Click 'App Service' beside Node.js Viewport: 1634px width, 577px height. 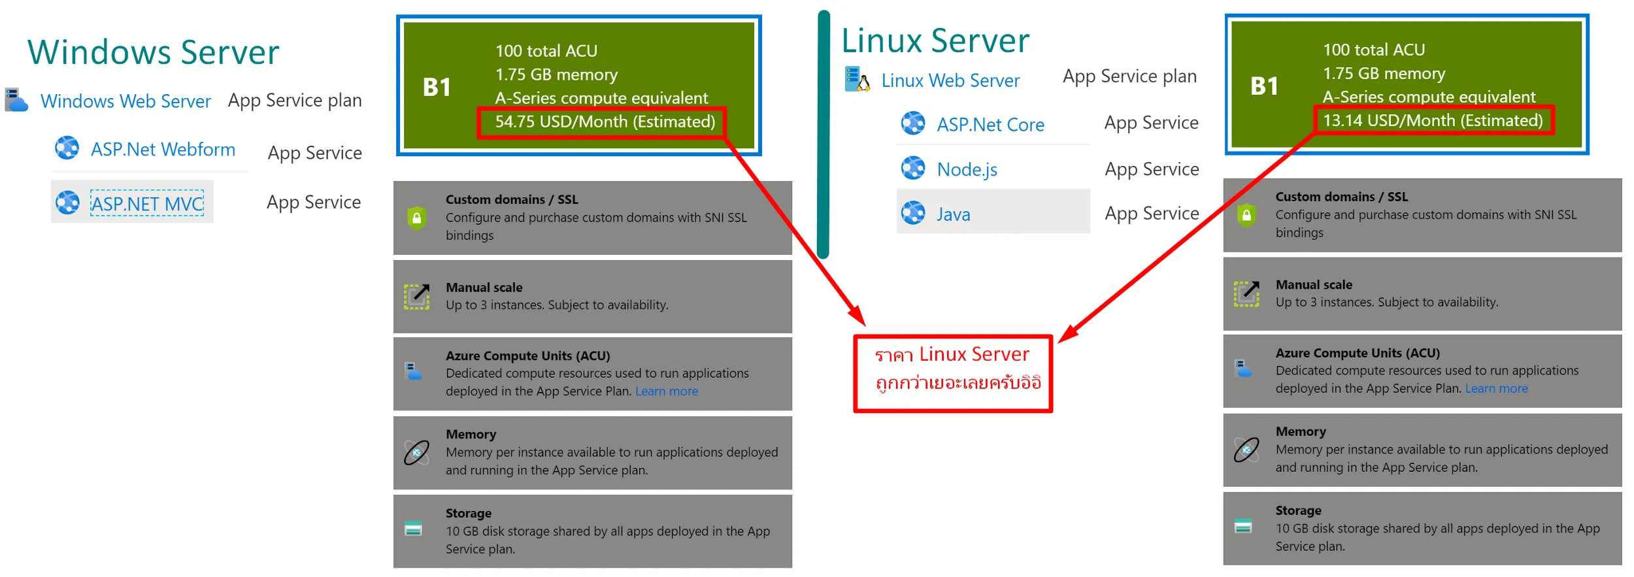pos(1152,170)
